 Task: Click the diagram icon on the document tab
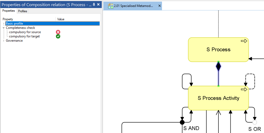(x=111, y=6)
